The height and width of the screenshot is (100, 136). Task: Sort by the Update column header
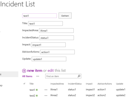(120, 84)
